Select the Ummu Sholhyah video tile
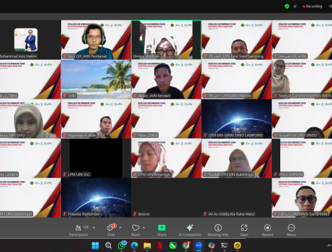The width and height of the screenshot is (332, 252). pos(166,40)
